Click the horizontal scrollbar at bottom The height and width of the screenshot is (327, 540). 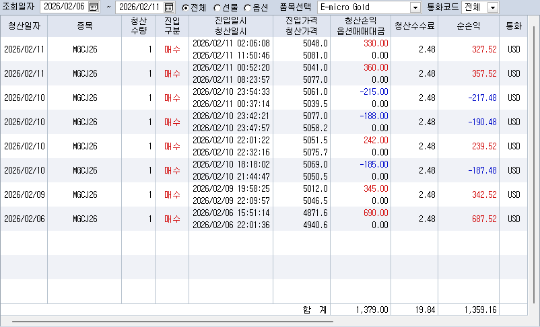point(172,322)
